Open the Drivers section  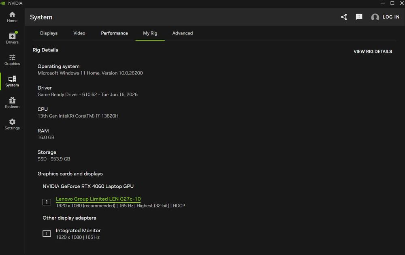(12, 38)
